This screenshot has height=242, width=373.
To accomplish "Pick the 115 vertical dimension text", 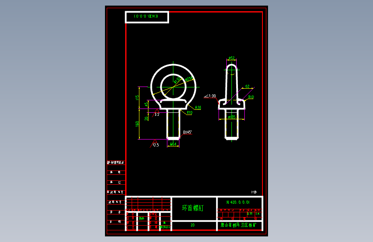I will [137, 98].
